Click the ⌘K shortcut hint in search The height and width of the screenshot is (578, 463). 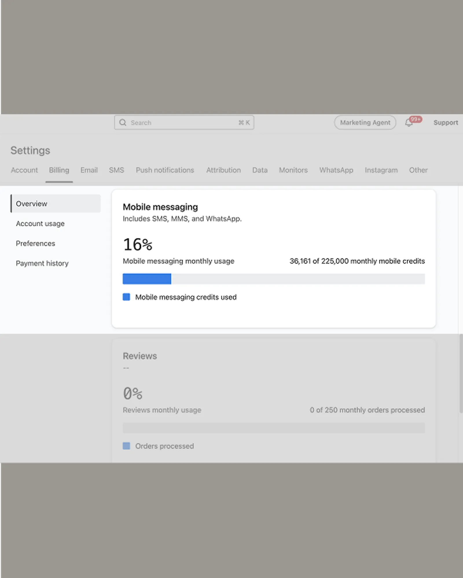click(244, 123)
